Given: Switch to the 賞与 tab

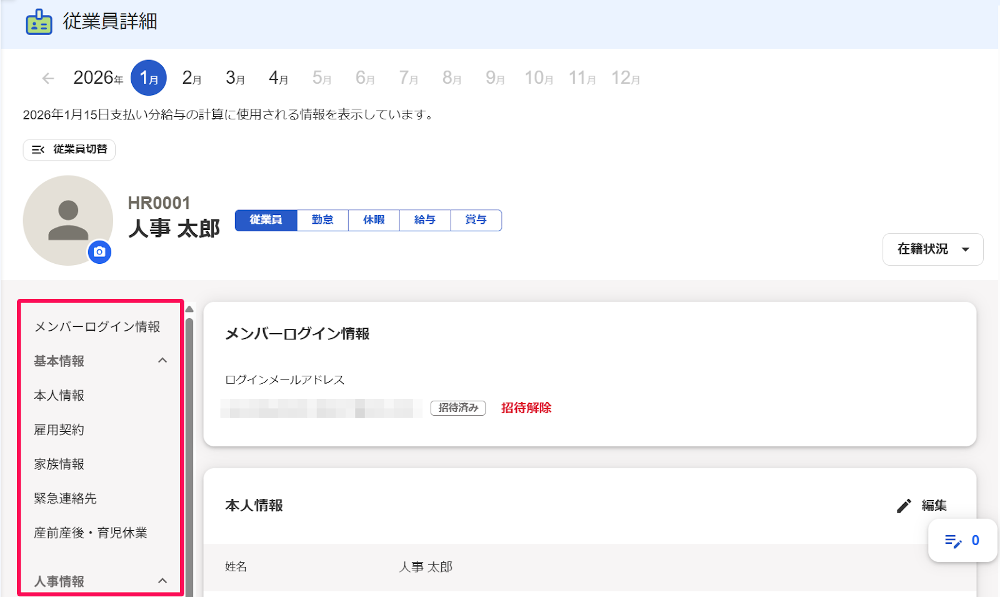Looking at the screenshot, I should click(x=476, y=220).
